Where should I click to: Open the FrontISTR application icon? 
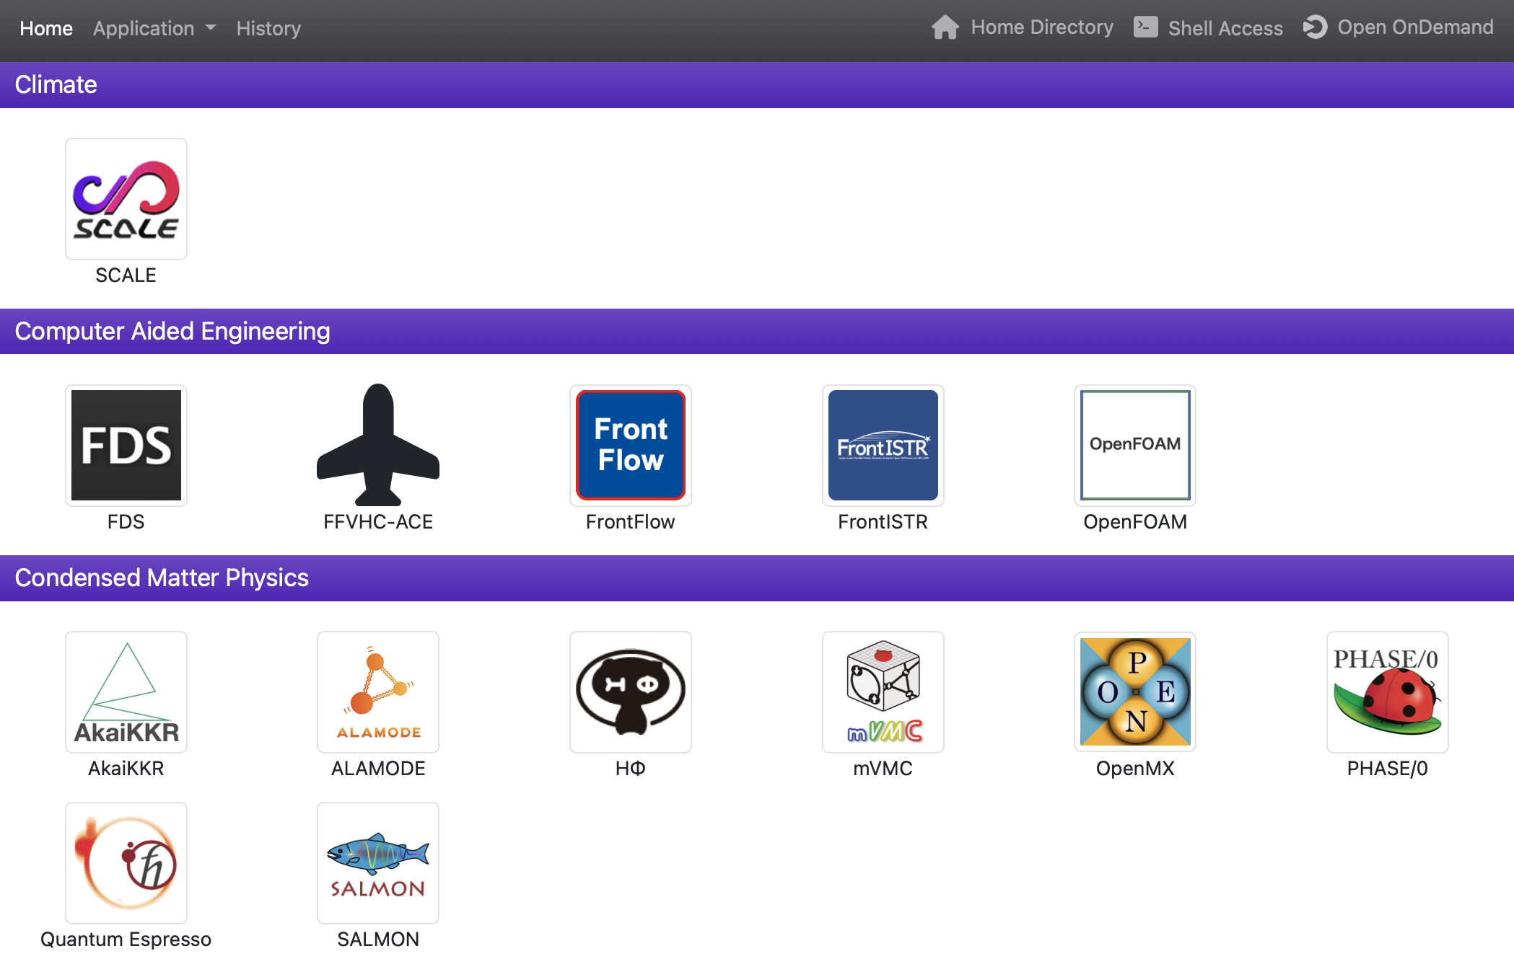[883, 445]
